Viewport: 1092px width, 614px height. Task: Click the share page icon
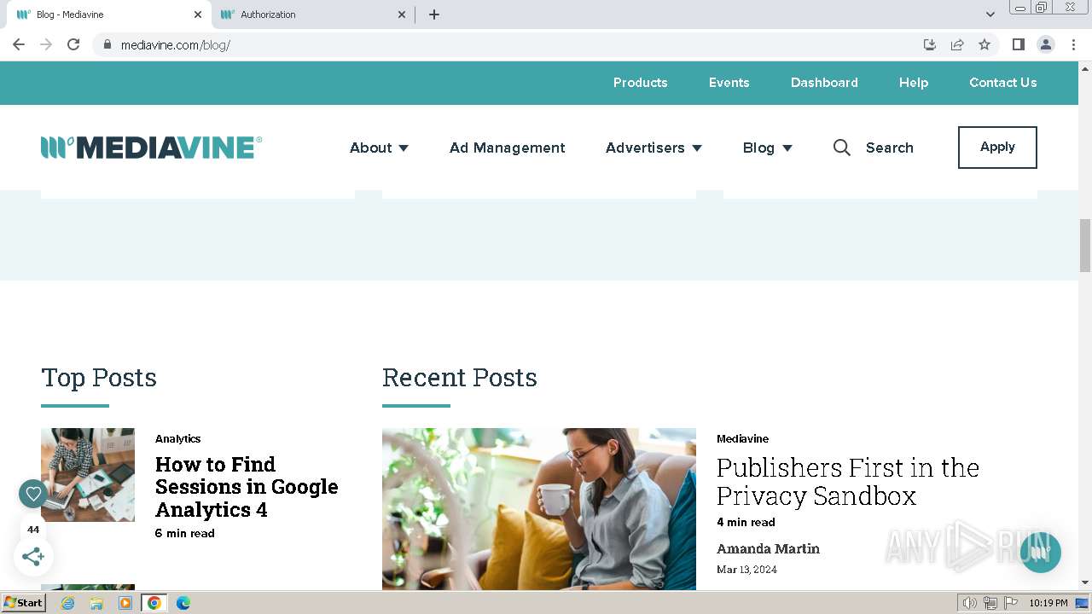pyautogui.click(x=957, y=44)
